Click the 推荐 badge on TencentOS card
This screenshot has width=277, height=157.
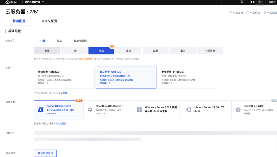point(79,100)
